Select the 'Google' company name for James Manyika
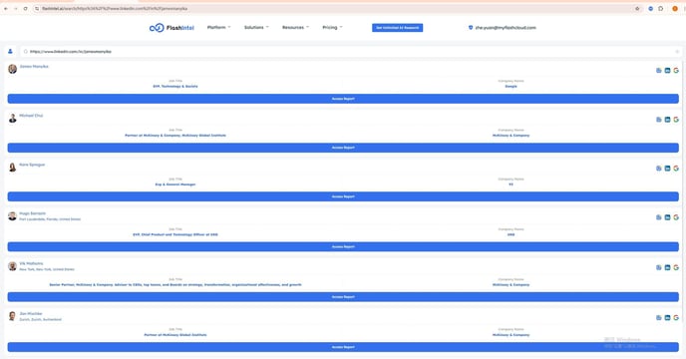 pyautogui.click(x=511, y=86)
